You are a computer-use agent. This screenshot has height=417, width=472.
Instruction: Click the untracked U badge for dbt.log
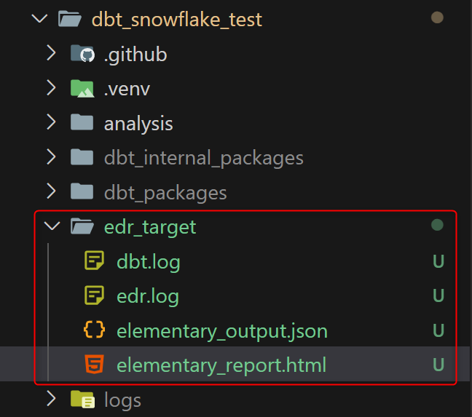tap(438, 261)
